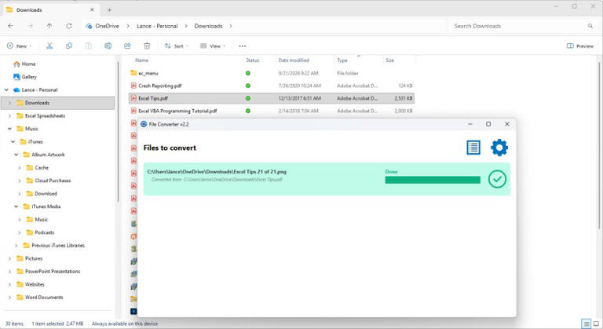Open the File Converter log list icon
Image resolution: width=603 pixels, height=329 pixels.
(x=473, y=148)
